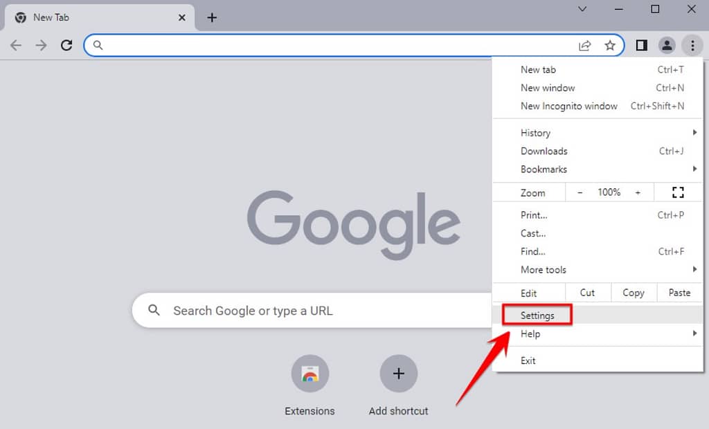Open the profile avatar icon
The width and height of the screenshot is (709, 429).
(667, 45)
